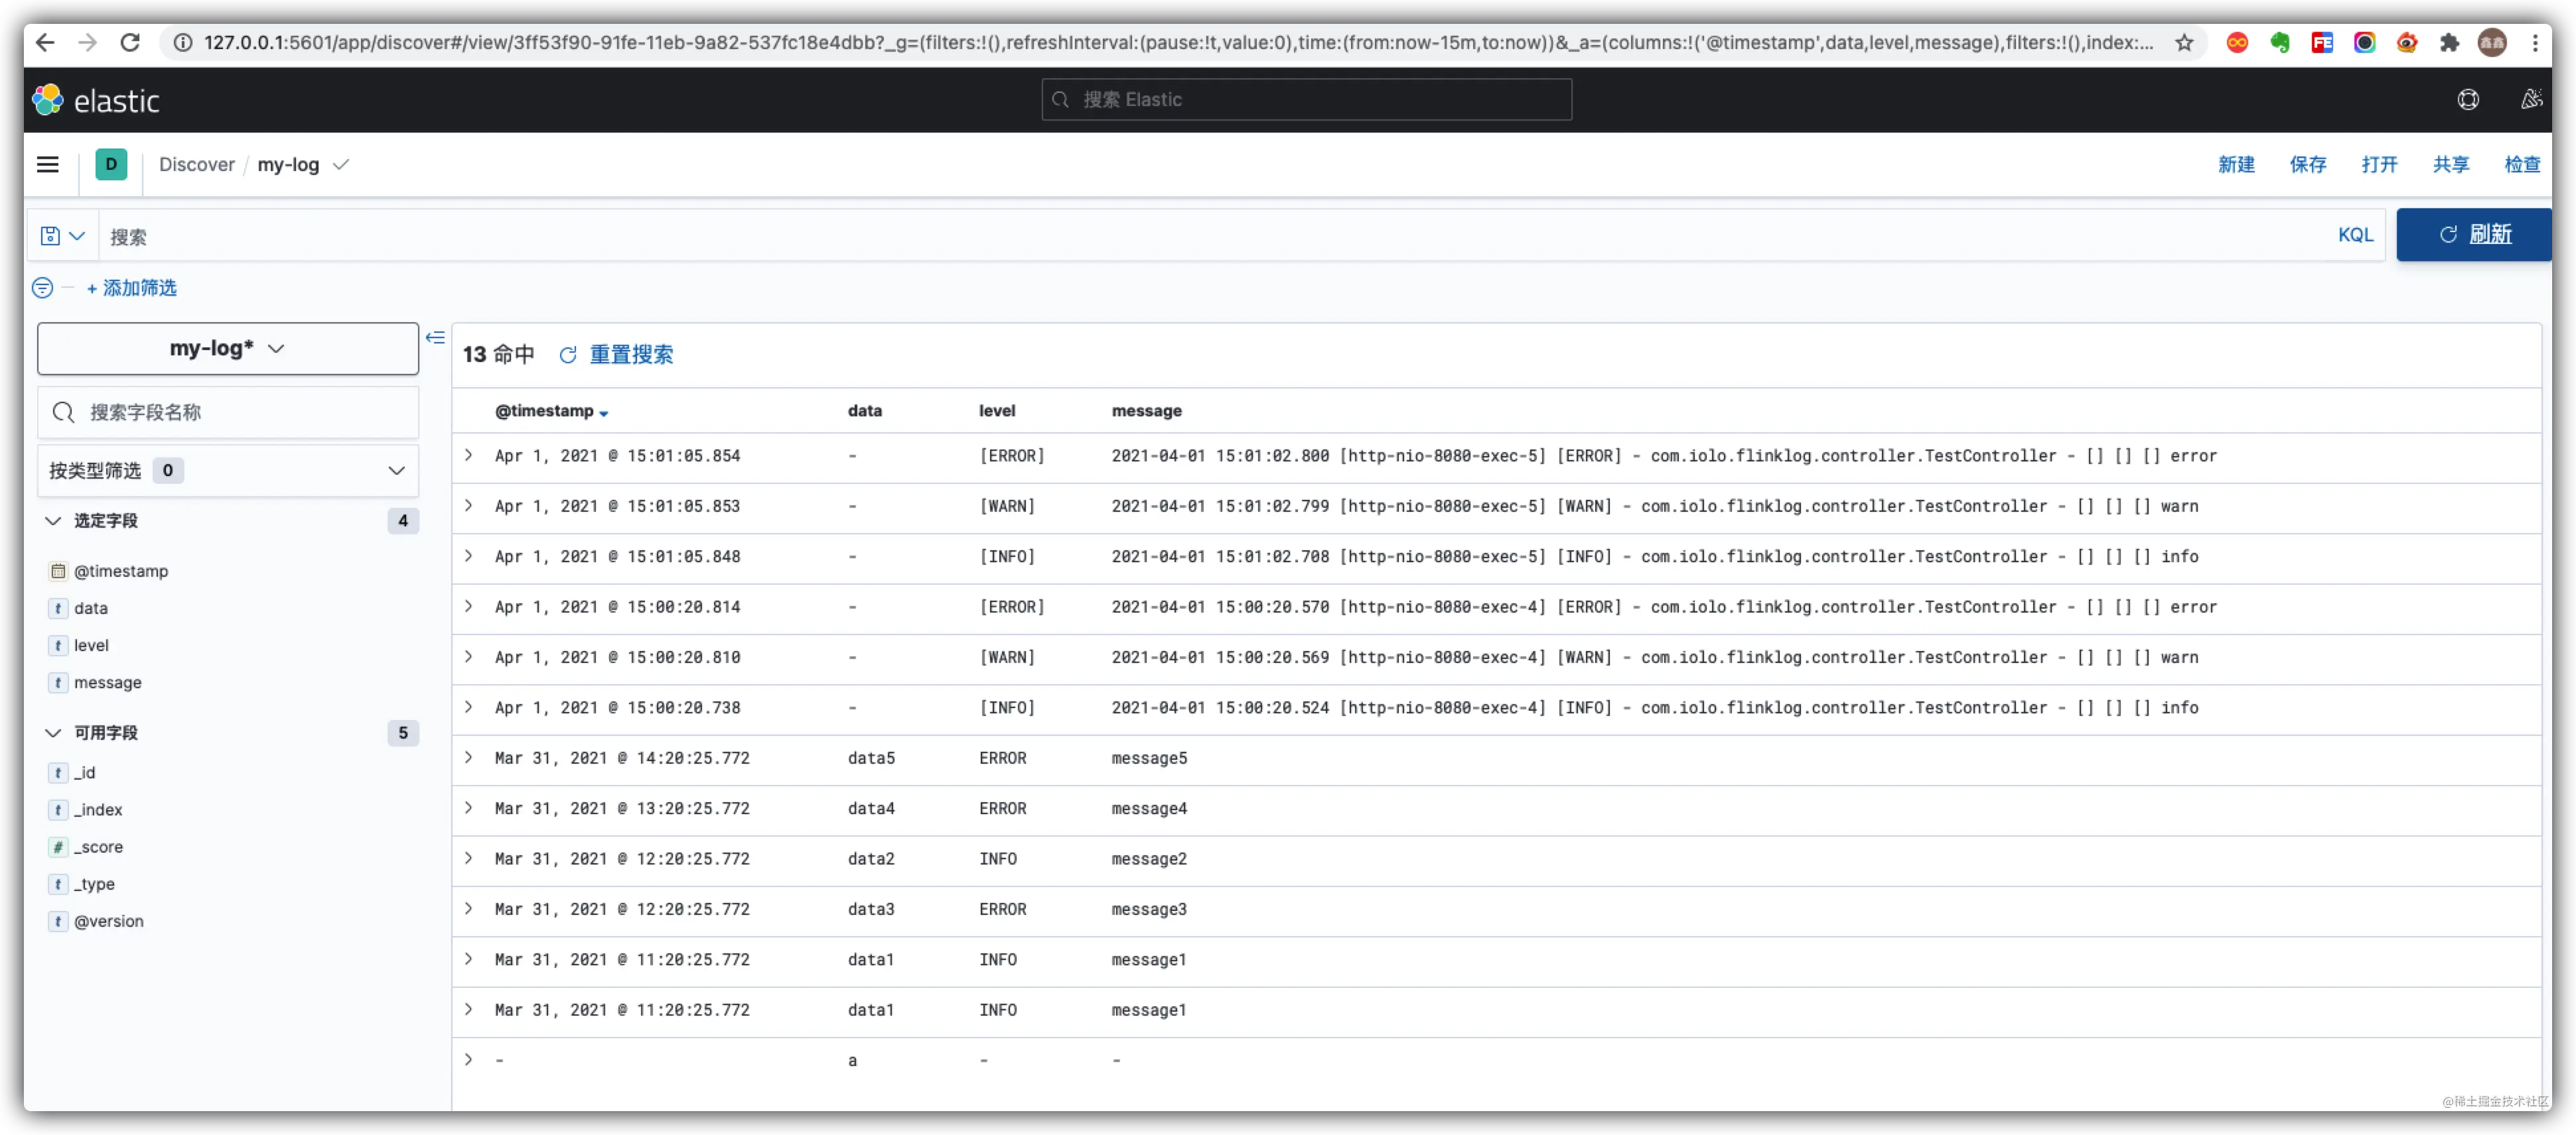
Task: Open the my-log* index pattern dropdown
Action: [x=228, y=349]
